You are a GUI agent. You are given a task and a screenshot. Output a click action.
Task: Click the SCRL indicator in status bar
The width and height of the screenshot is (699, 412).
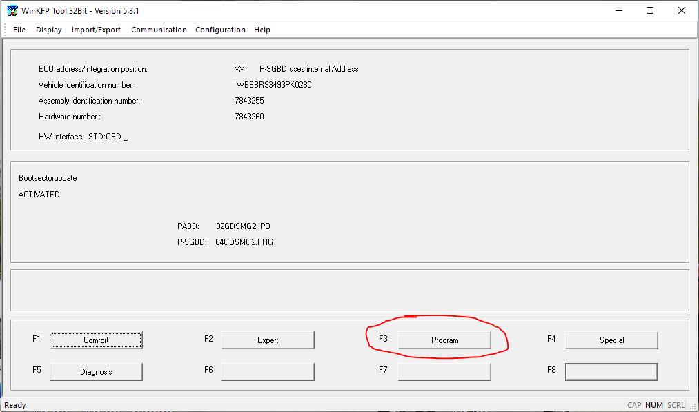tap(676, 405)
